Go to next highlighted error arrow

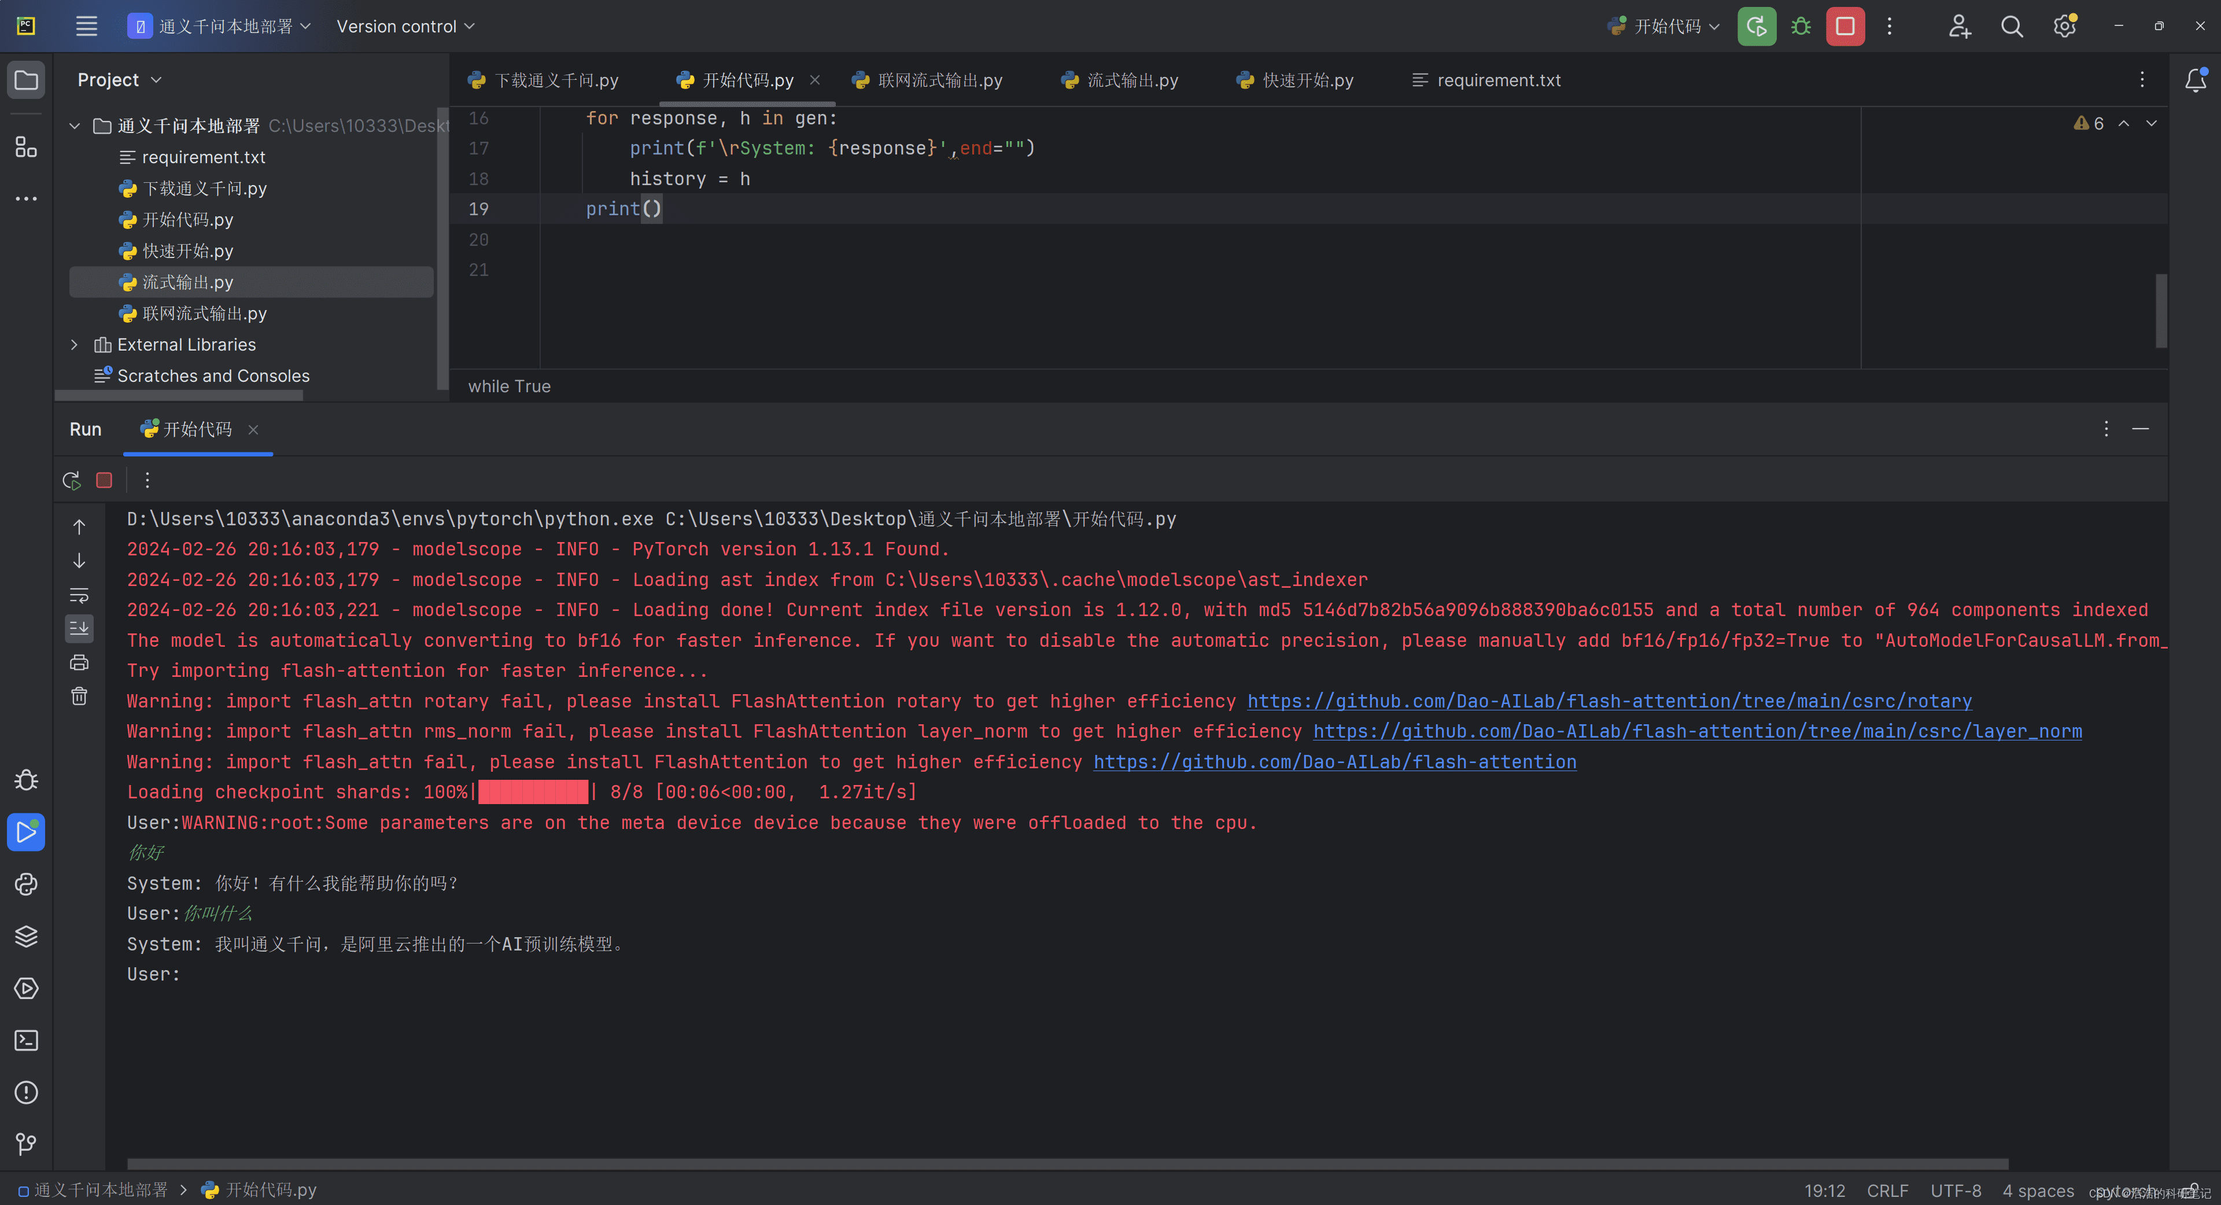[2151, 123]
